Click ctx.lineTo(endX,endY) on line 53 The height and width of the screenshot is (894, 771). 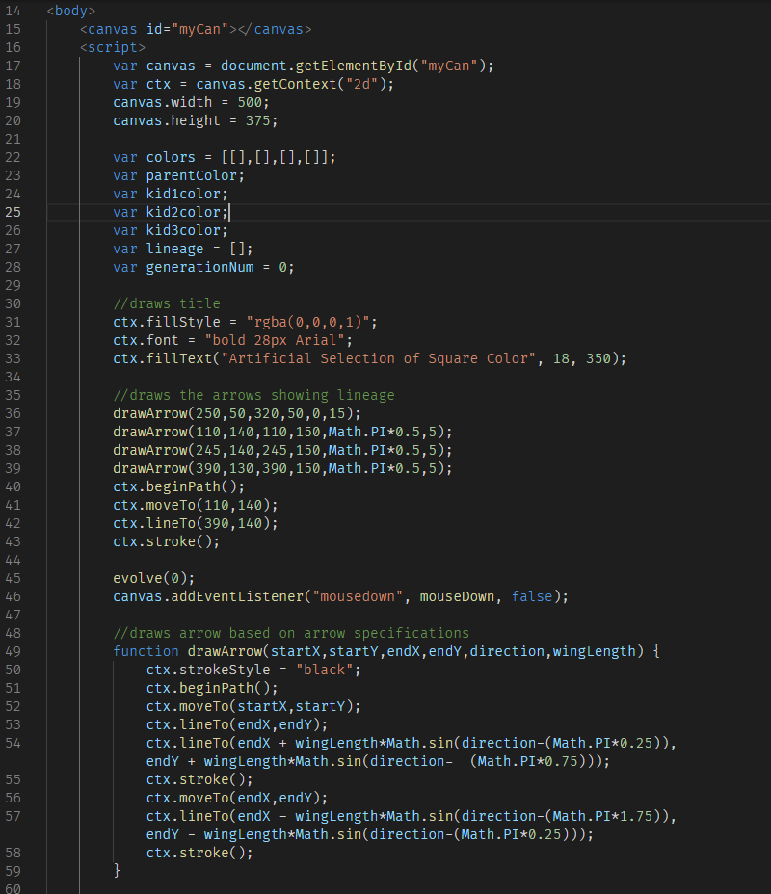(x=237, y=724)
